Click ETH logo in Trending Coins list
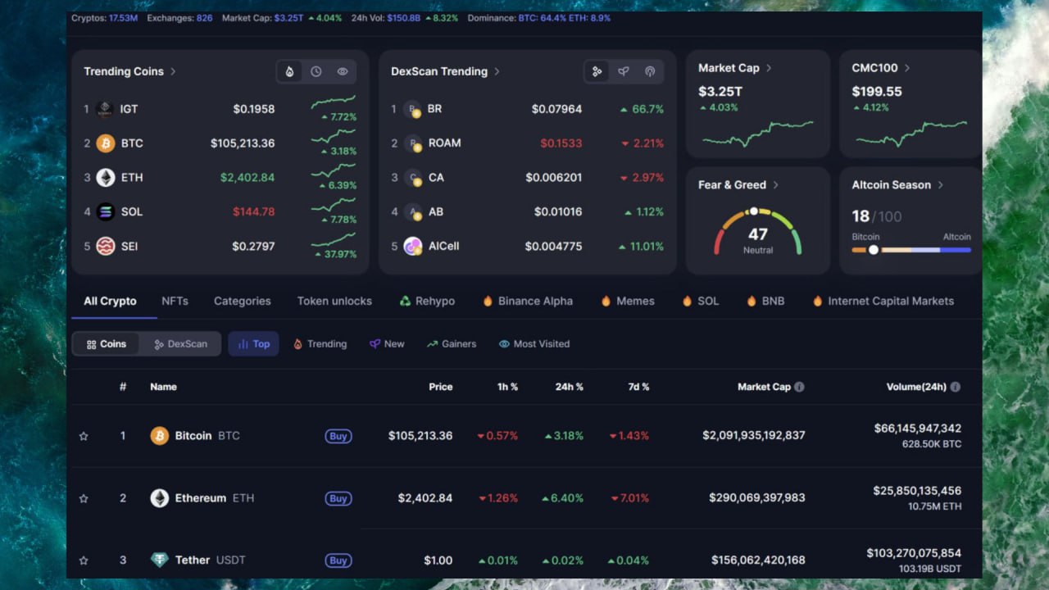The image size is (1049, 590). 105,178
